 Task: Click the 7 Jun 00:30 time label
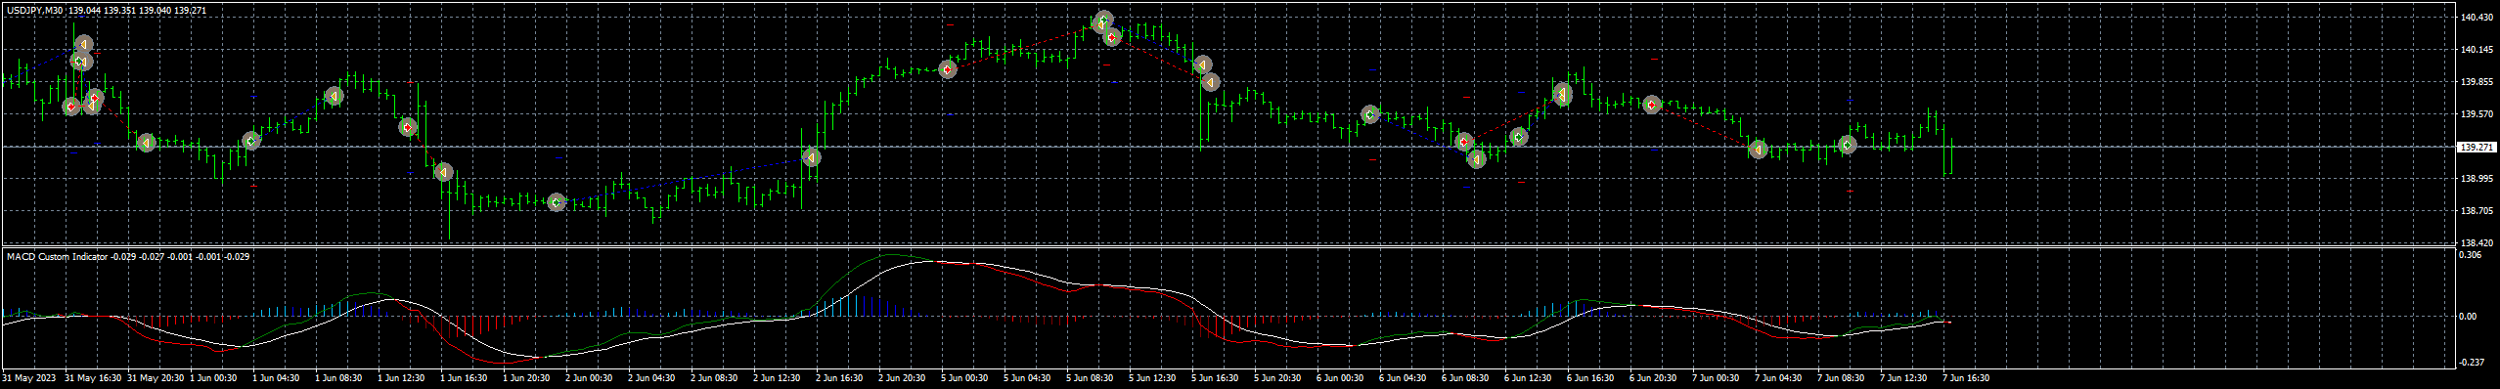click(1715, 377)
